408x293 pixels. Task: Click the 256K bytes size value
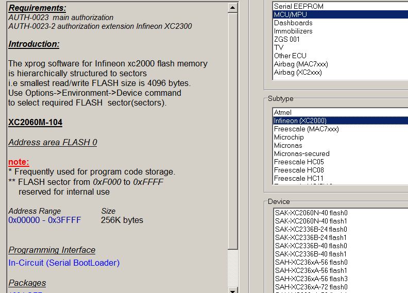(122, 220)
